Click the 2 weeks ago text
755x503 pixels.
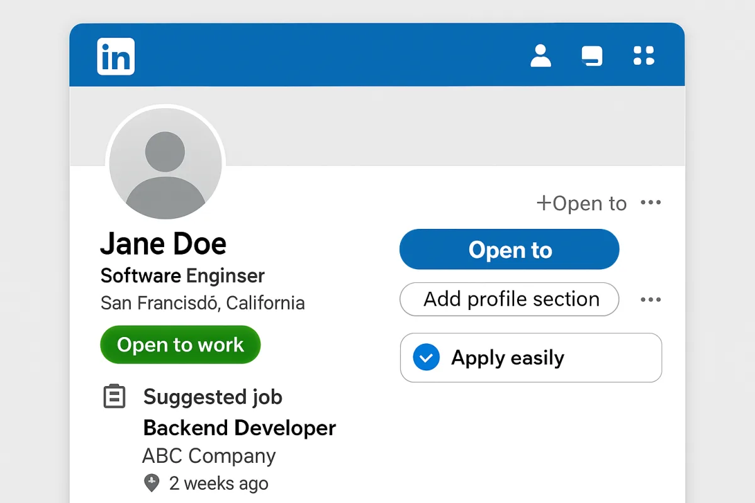(x=218, y=484)
